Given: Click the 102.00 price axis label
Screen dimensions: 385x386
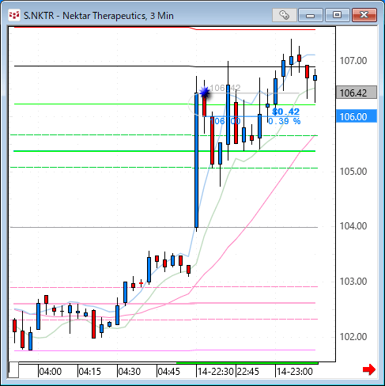Looking at the screenshot, I should (353, 337).
